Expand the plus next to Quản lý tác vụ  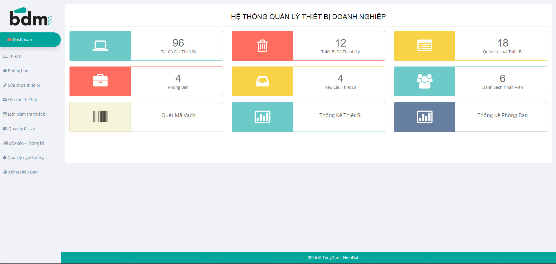(55, 129)
